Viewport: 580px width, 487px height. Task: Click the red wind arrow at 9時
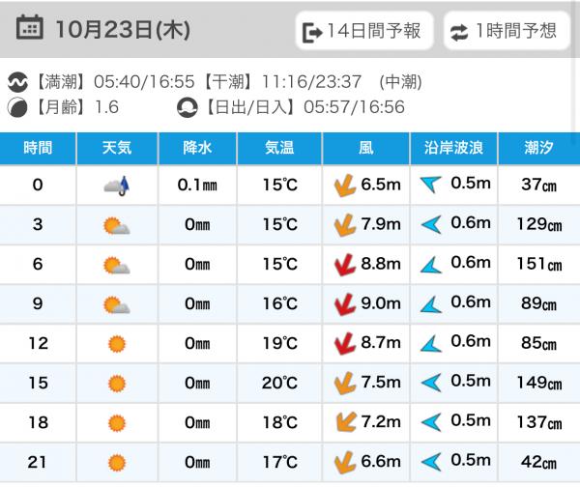(x=343, y=305)
